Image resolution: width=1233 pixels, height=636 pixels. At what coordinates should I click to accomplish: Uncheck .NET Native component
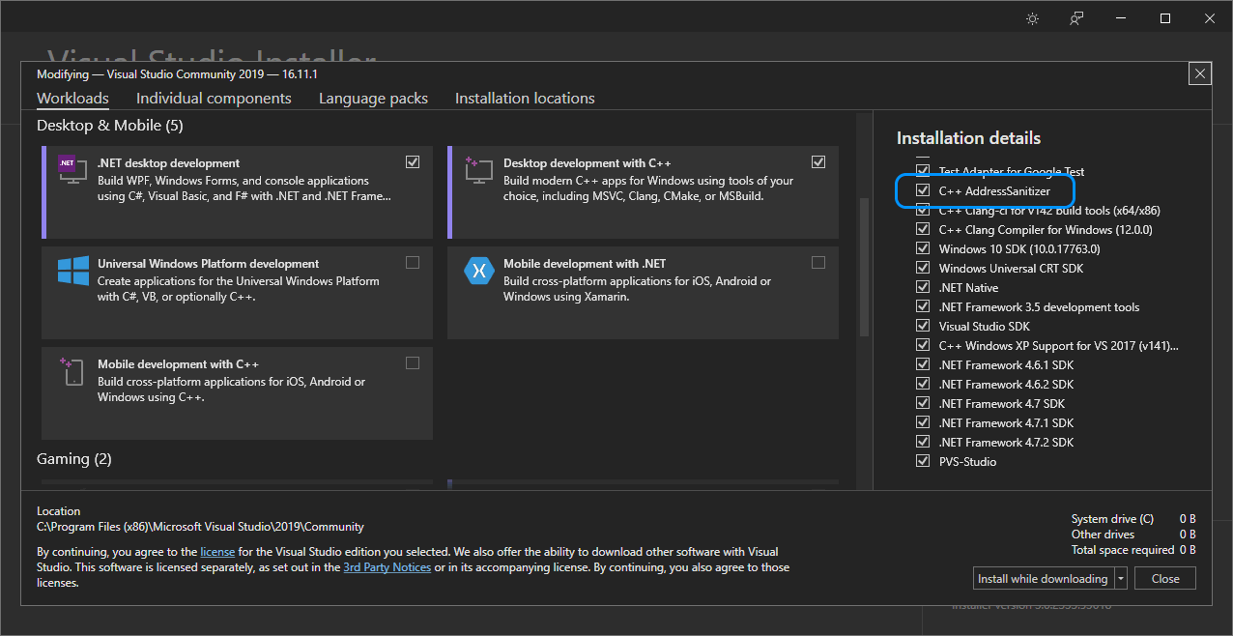[923, 288]
